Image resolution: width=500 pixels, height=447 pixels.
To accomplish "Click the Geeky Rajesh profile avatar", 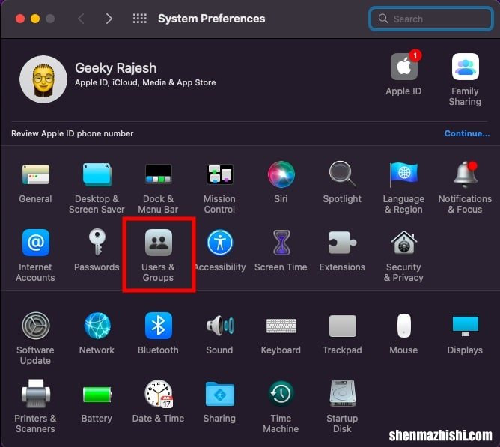I will [43, 79].
